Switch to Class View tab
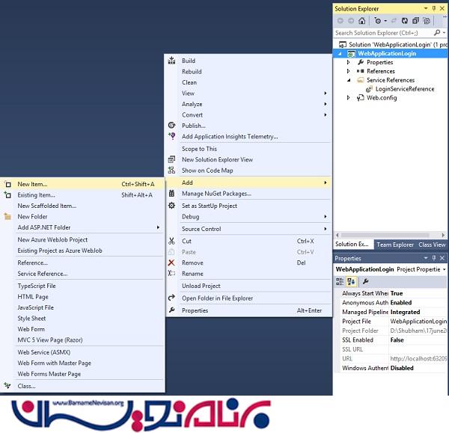This screenshot has height=433, width=449. (432, 245)
